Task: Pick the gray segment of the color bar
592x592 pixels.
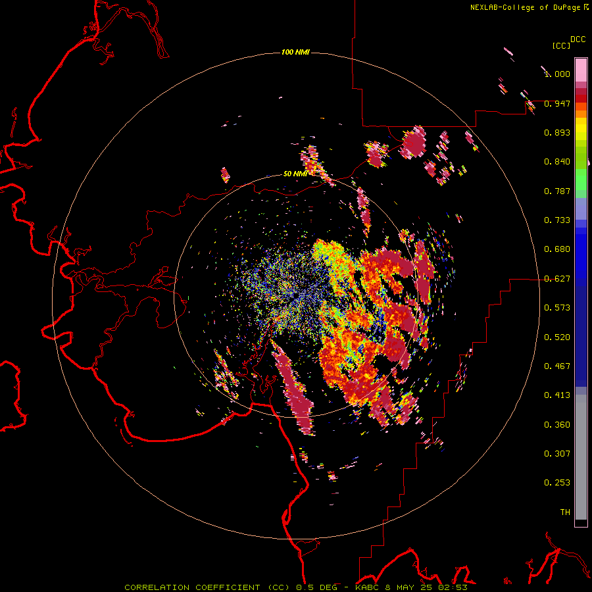Action: coord(581,457)
